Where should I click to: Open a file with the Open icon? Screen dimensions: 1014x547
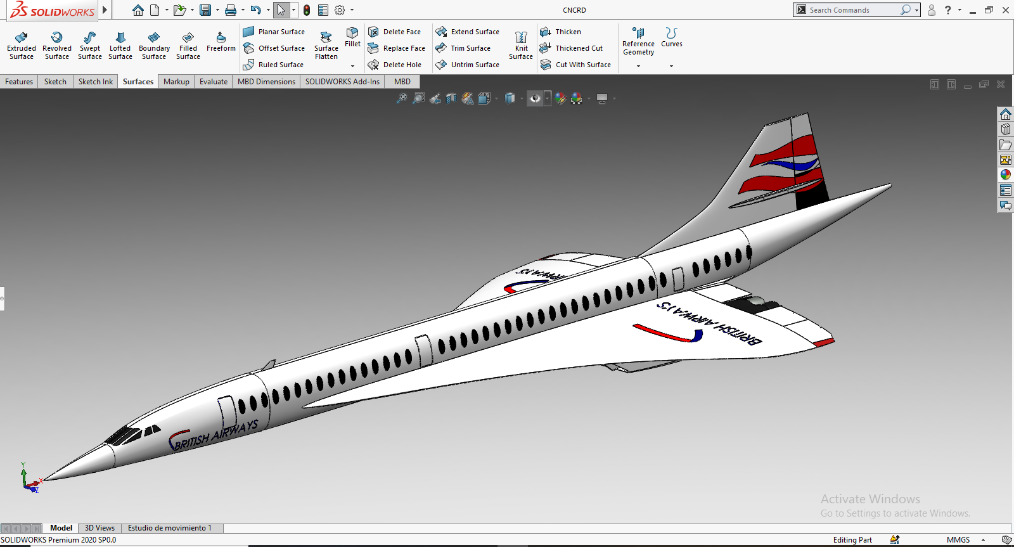tap(179, 10)
